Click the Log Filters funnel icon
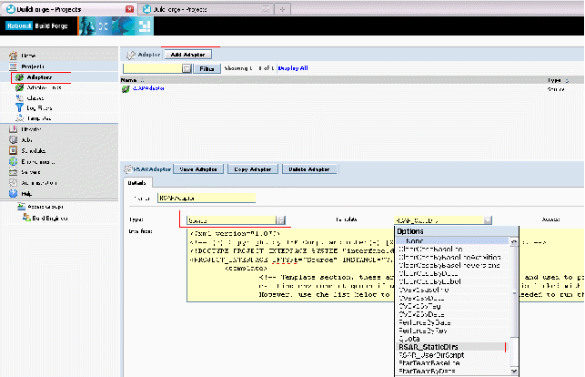The image size is (585, 377). [19, 107]
